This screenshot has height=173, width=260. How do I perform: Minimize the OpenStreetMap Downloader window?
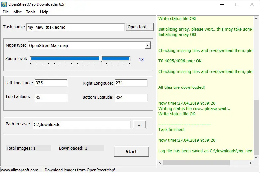(x=222, y=4)
